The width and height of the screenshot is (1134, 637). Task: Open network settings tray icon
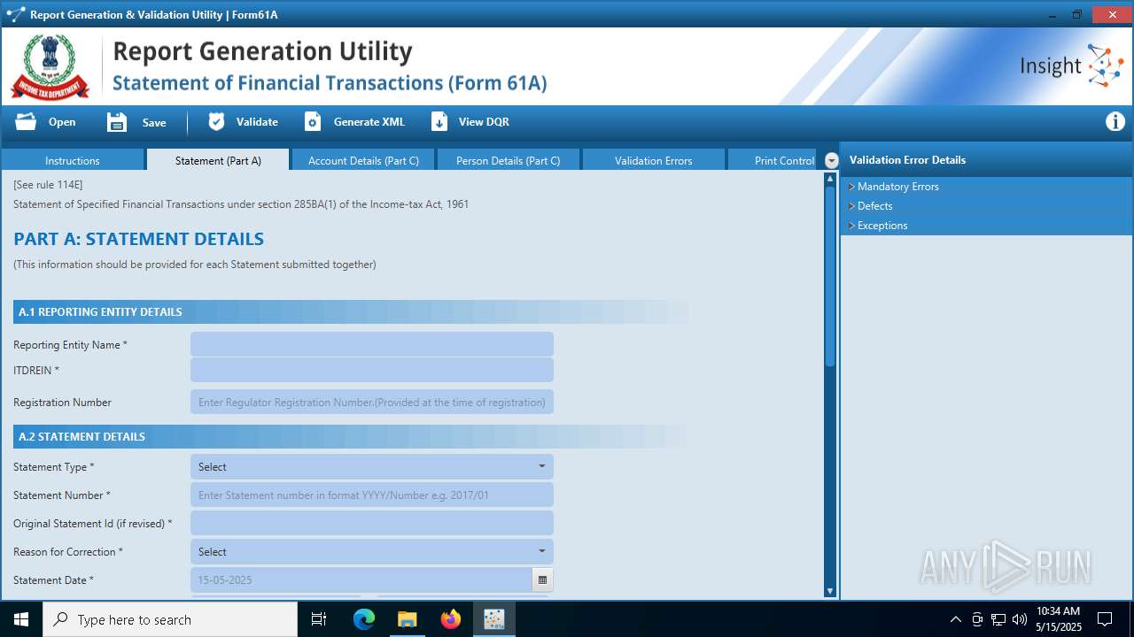[x=998, y=619]
